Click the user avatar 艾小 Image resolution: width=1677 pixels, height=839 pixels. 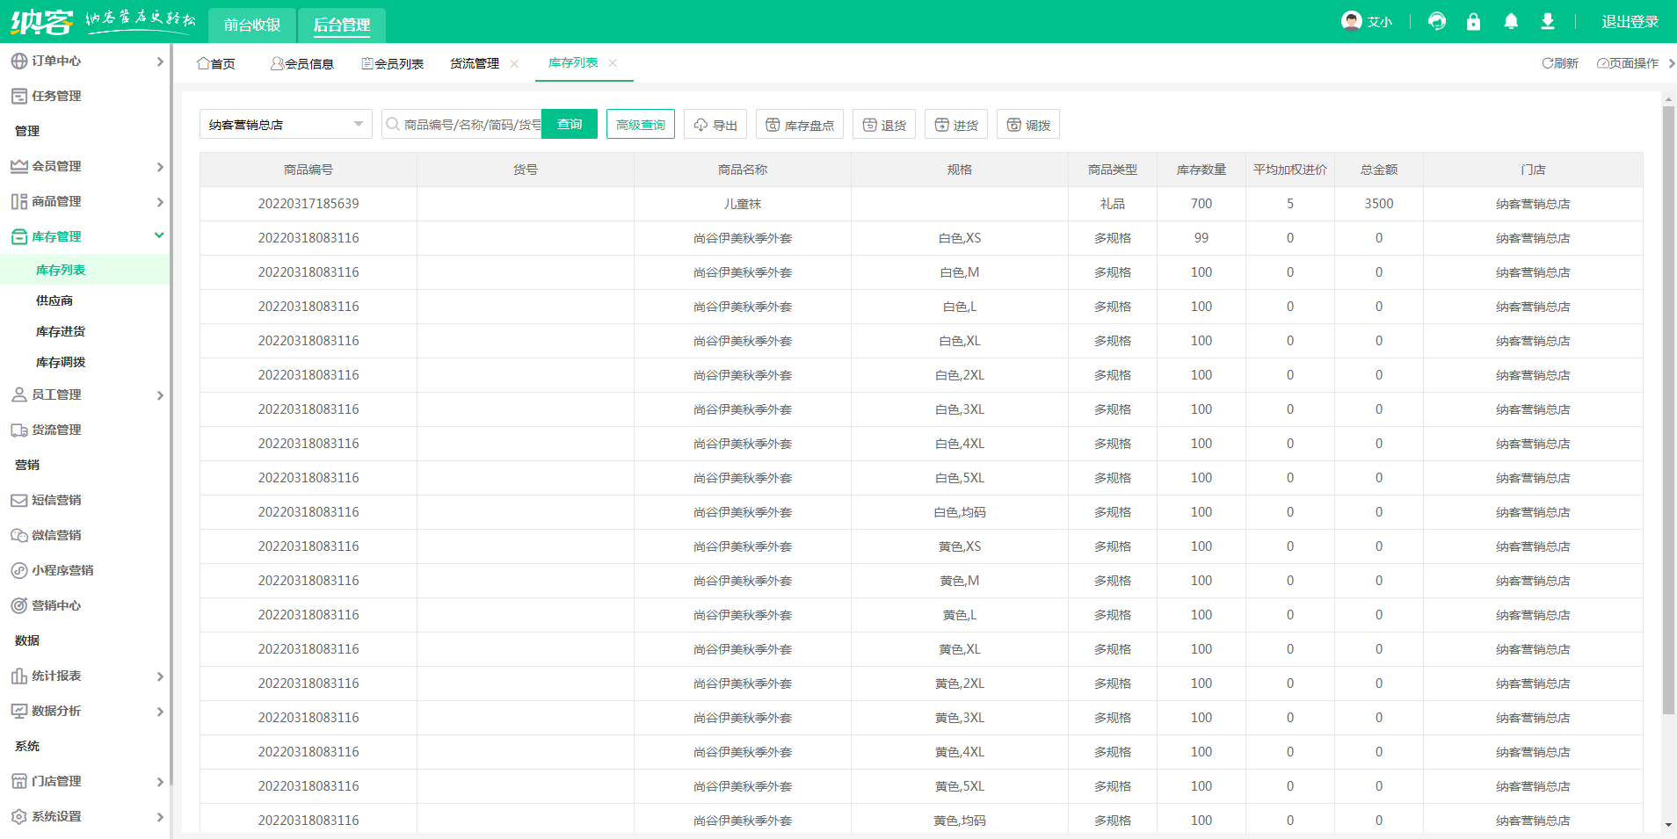1351,21
